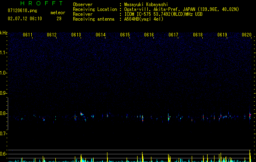Click the 0.7 kHz axis label
This screenshot has height=162, width=256.
(3, 134)
